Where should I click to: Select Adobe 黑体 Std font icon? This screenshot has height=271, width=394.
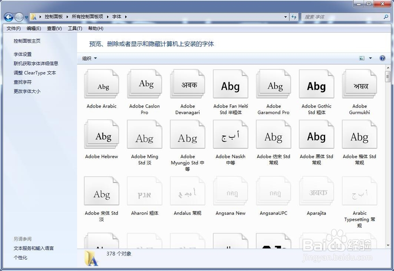pyautogui.click(x=316, y=134)
